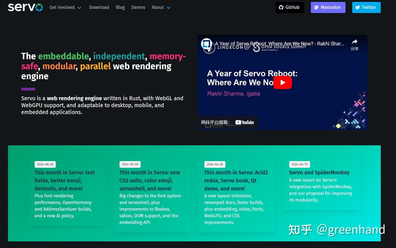Click the Mastodon icon in the header
The height and width of the screenshot is (248, 396).
(316, 7)
